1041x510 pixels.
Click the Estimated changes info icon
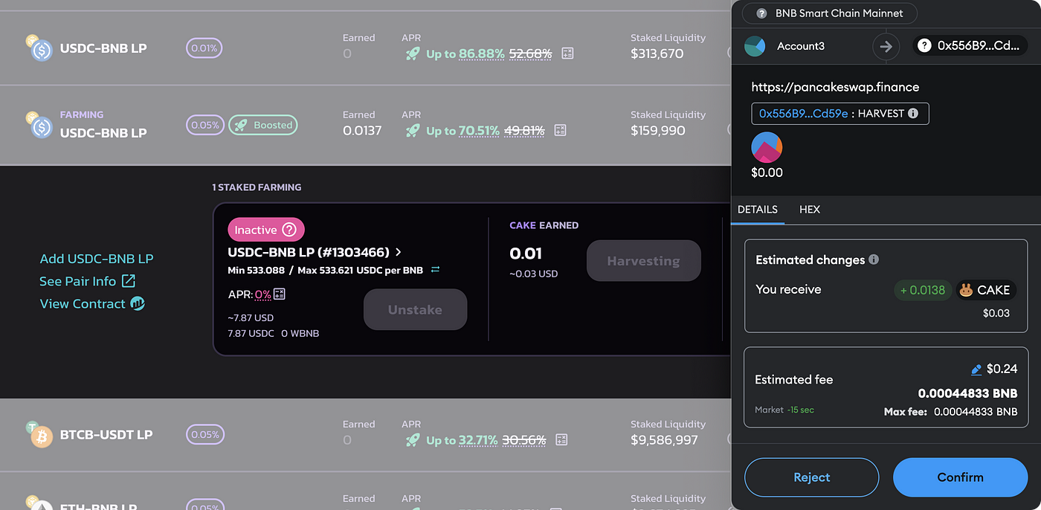874,259
